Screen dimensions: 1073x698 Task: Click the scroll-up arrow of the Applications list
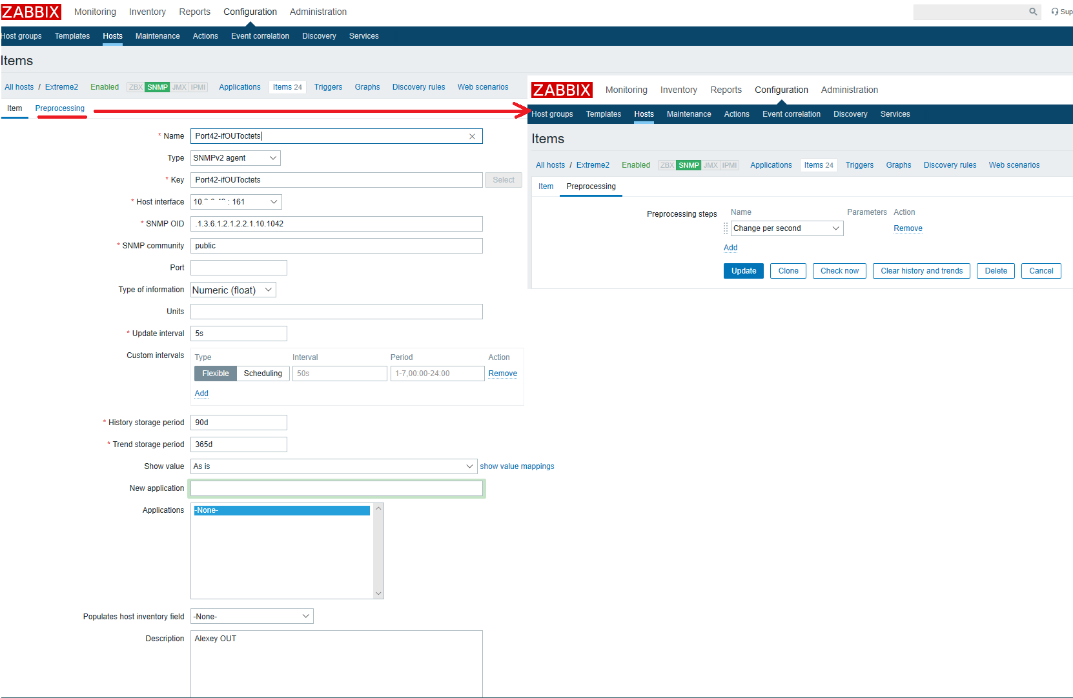pos(378,509)
